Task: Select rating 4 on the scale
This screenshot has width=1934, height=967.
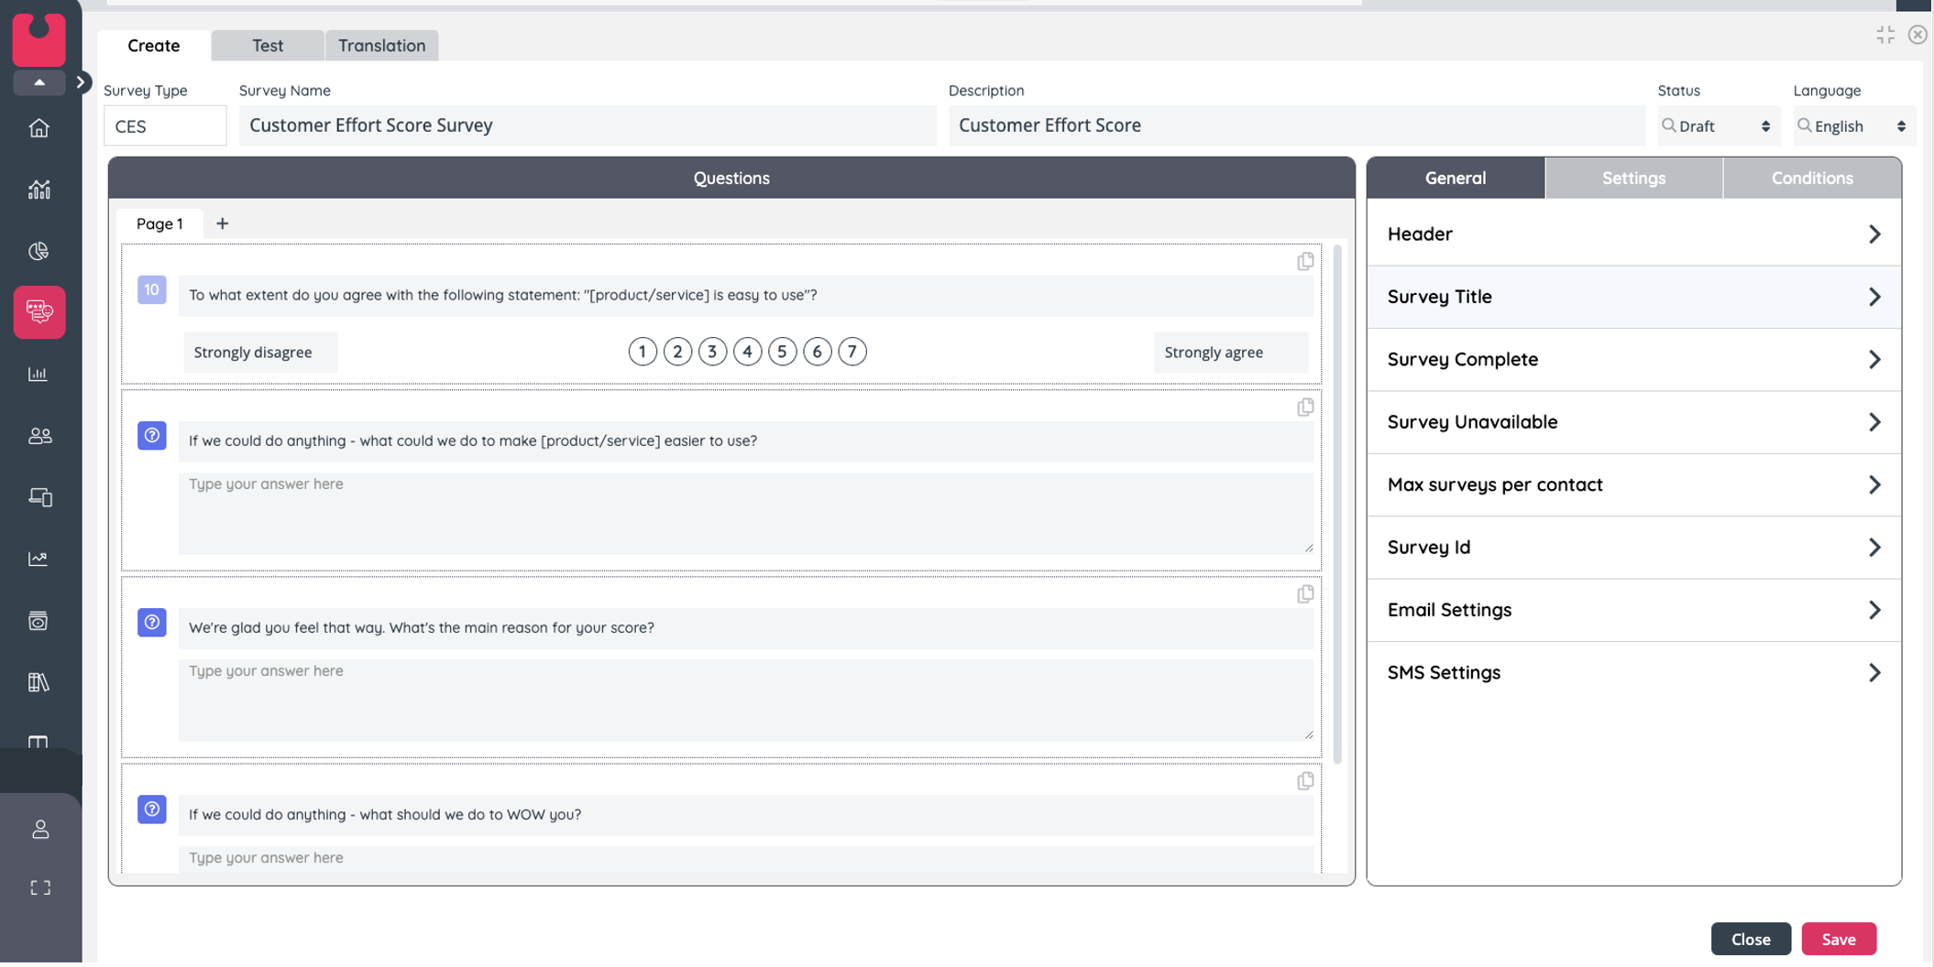Action: coord(747,352)
